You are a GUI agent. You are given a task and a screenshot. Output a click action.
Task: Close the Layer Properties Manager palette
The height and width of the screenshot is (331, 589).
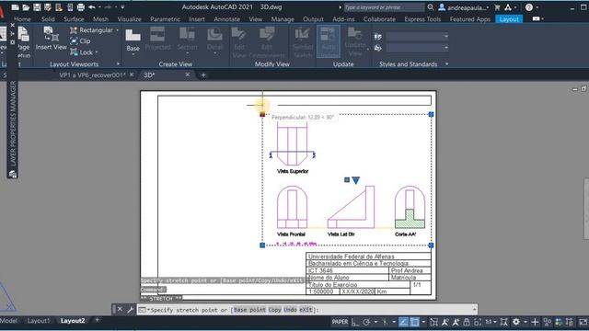12,25
